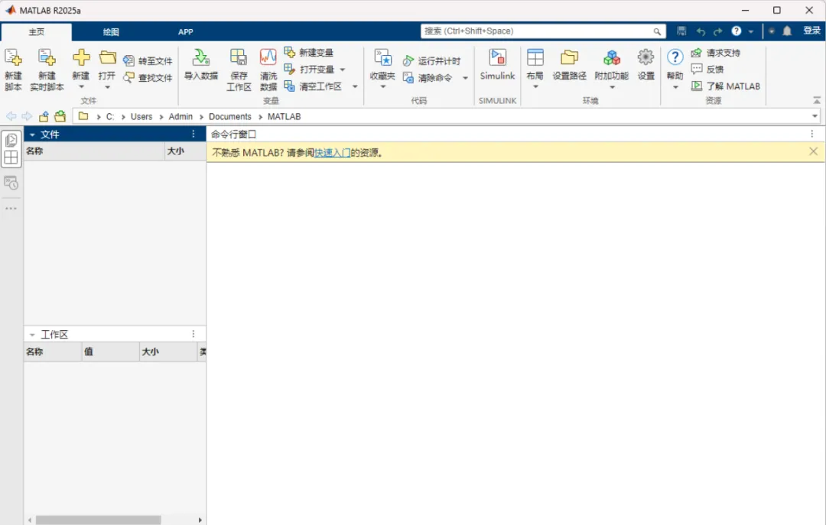Click the command history sidebar icon
Screen dimensions: 826x525
pyautogui.click(x=11, y=183)
